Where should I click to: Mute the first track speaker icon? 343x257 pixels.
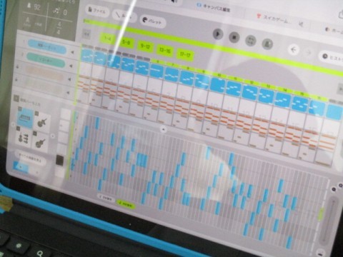(x=72, y=52)
